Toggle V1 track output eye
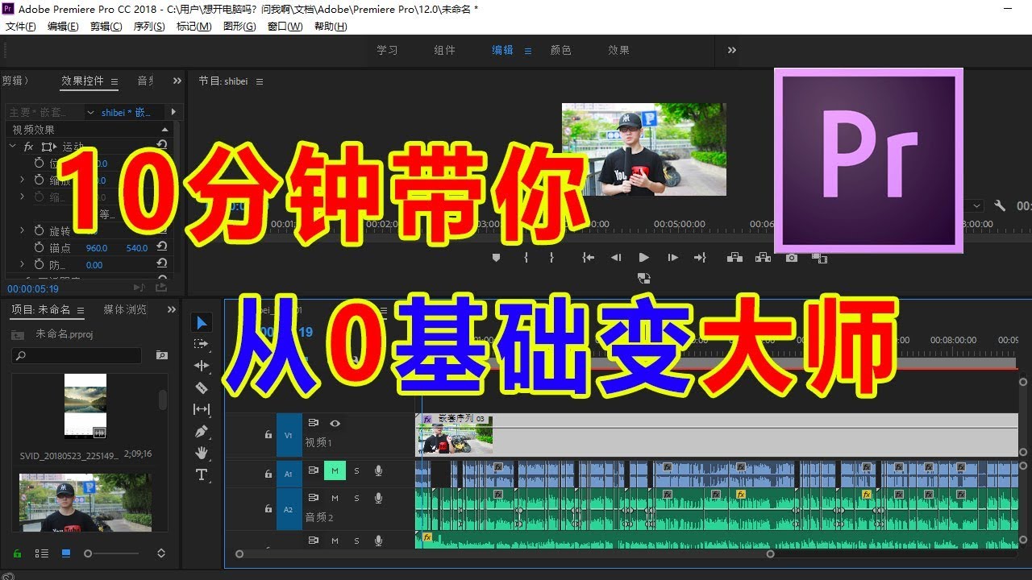This screenshot has height=580, width=1032. (x=335, y=423)
